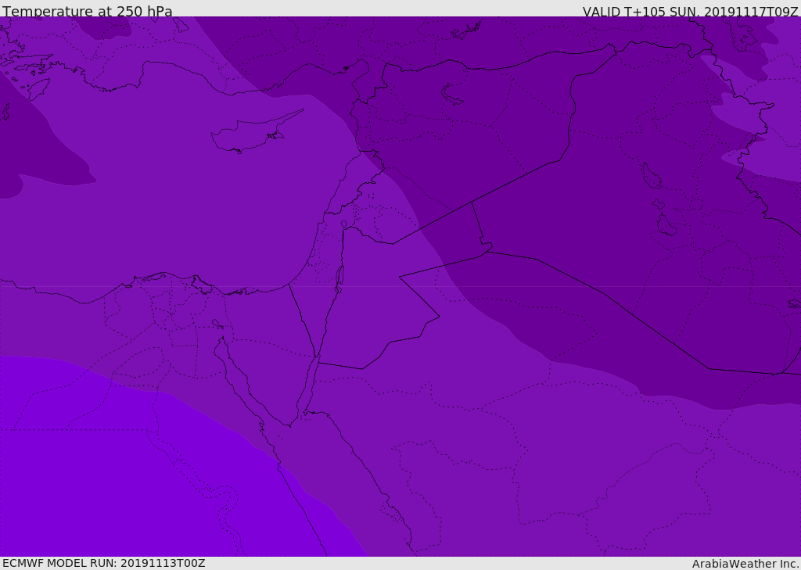Screen dimensions: 801x570
Task: Click 'ECMWF MODEL RUN: 20191113T00Z' text
Action: click(104, 563)
